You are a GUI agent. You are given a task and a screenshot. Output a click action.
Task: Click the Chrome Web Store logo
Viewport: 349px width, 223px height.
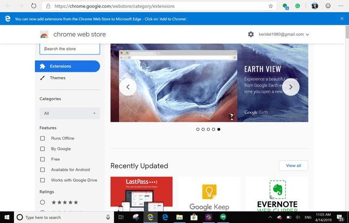coord(44,34)
